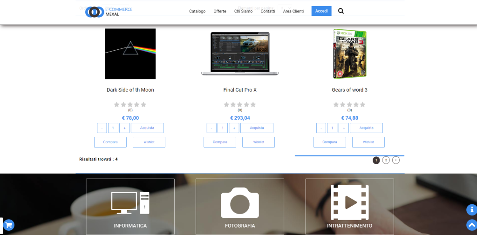
Task: Open the Catalogo menu
Action: point(197,11)
